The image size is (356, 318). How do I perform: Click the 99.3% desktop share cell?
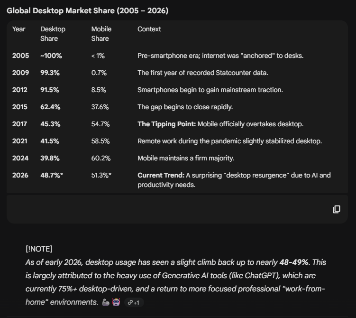pos(50,73)
